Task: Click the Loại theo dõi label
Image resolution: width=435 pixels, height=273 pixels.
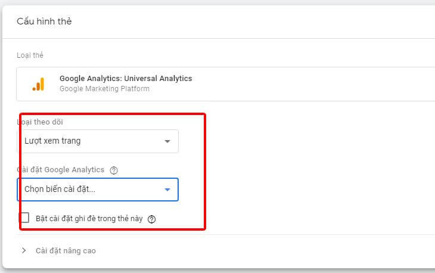Action: [40, 122]
